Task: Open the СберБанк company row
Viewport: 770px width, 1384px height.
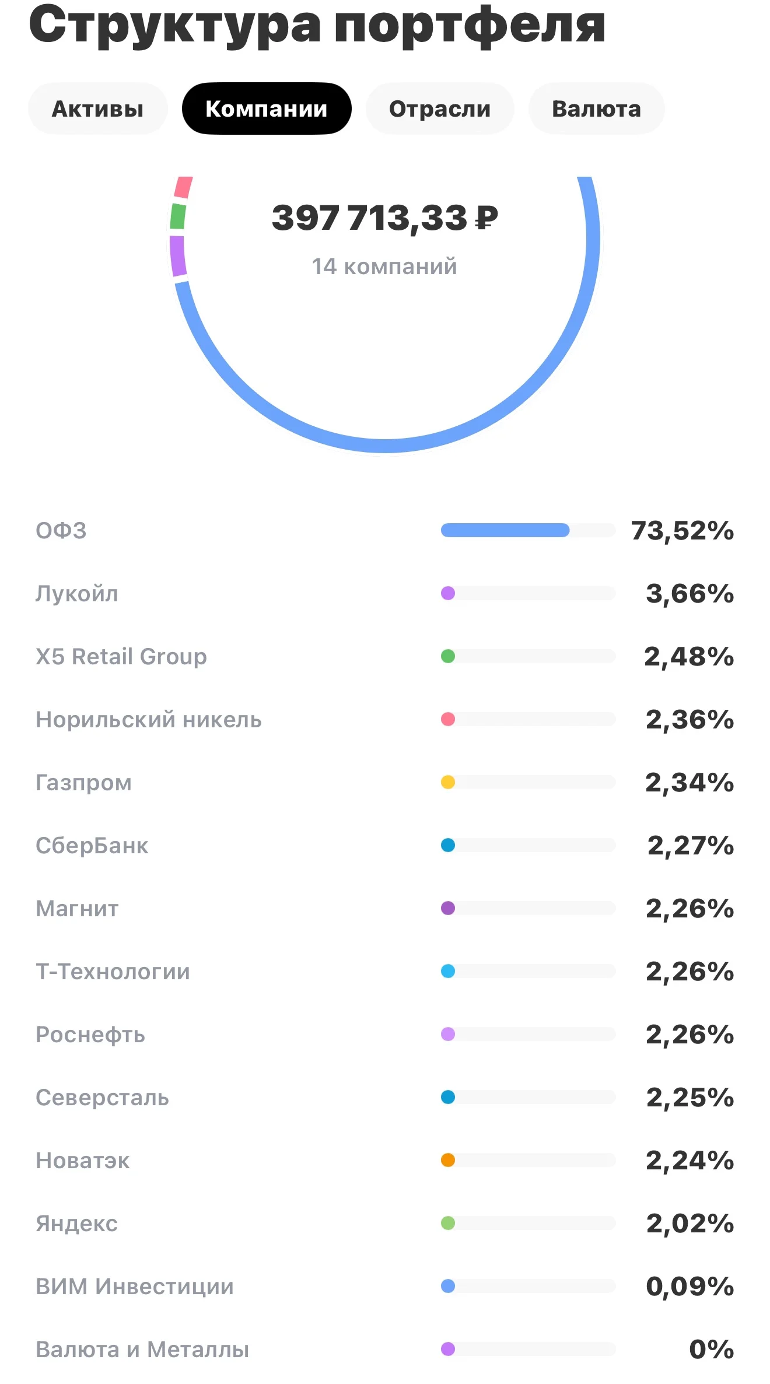Action: pyautogui.click(x=385, y=845)
